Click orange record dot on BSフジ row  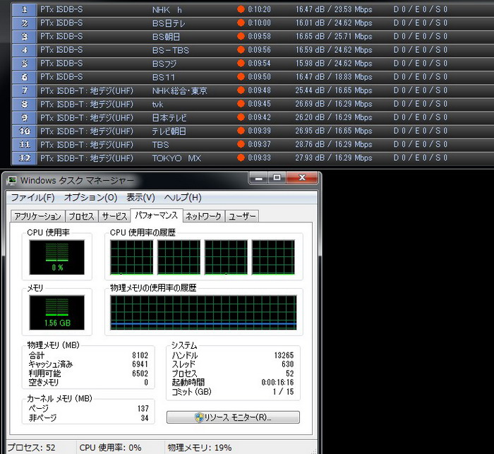point(241,64)
